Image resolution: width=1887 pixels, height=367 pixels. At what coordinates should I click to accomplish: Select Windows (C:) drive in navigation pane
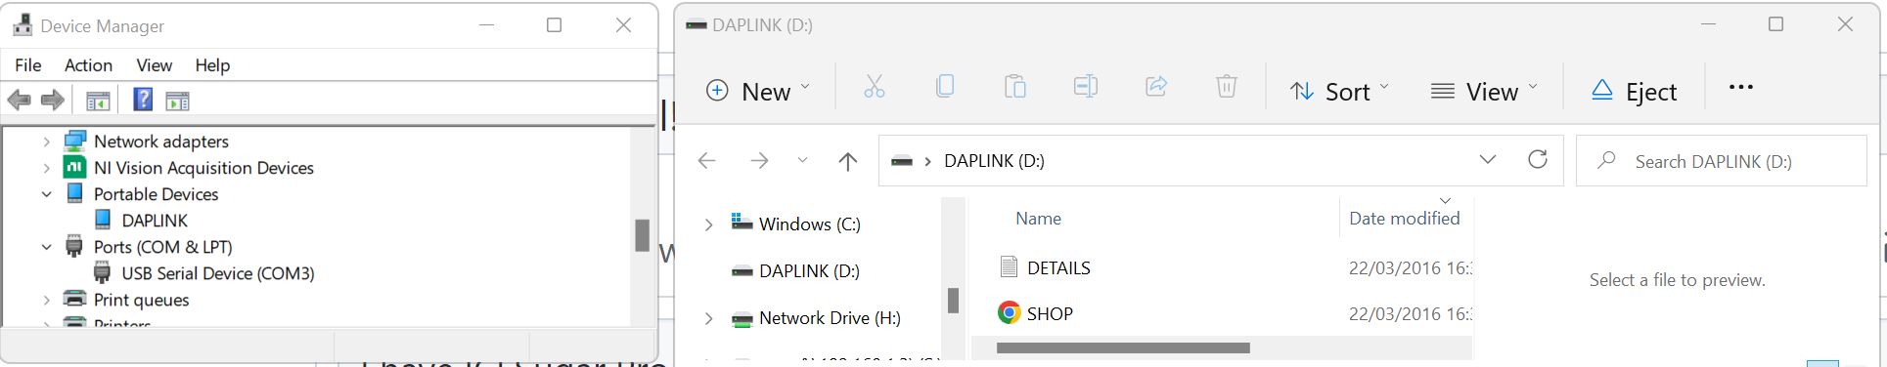click(x=810, y=224)
